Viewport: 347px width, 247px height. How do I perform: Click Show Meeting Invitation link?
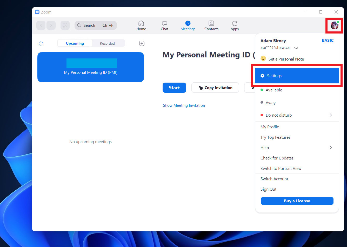coord(184,105)
